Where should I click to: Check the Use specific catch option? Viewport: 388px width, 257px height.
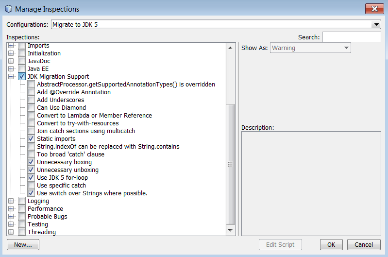(31, 186)
